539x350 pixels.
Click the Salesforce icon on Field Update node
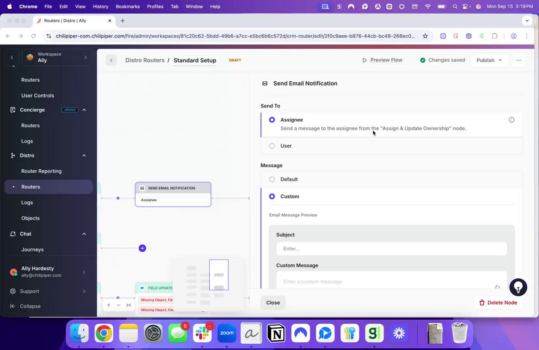tap(142, 288)
